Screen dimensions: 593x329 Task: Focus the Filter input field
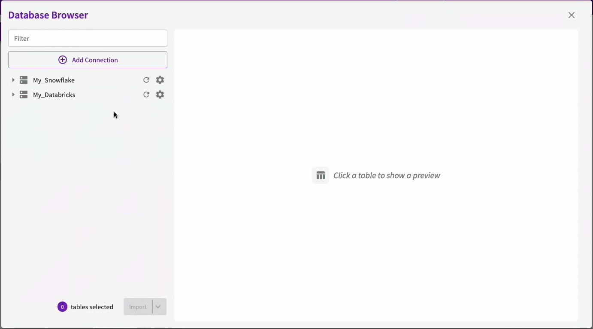point(88,38)
